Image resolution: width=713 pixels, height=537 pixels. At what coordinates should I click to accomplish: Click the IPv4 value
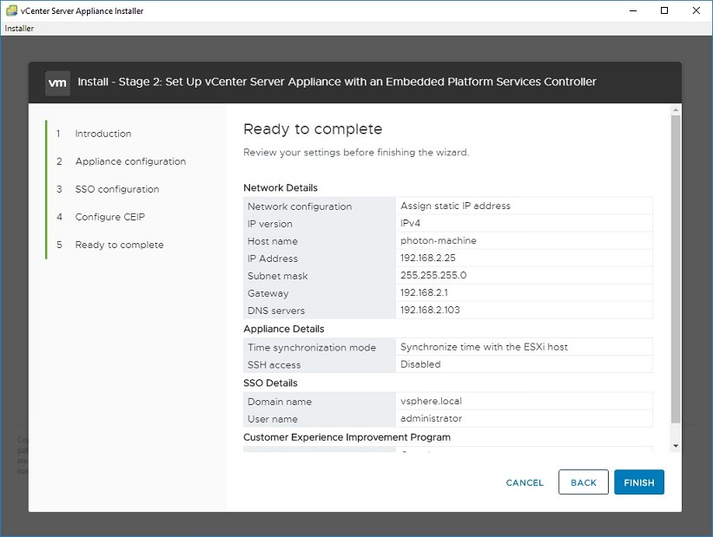point(410,223)
